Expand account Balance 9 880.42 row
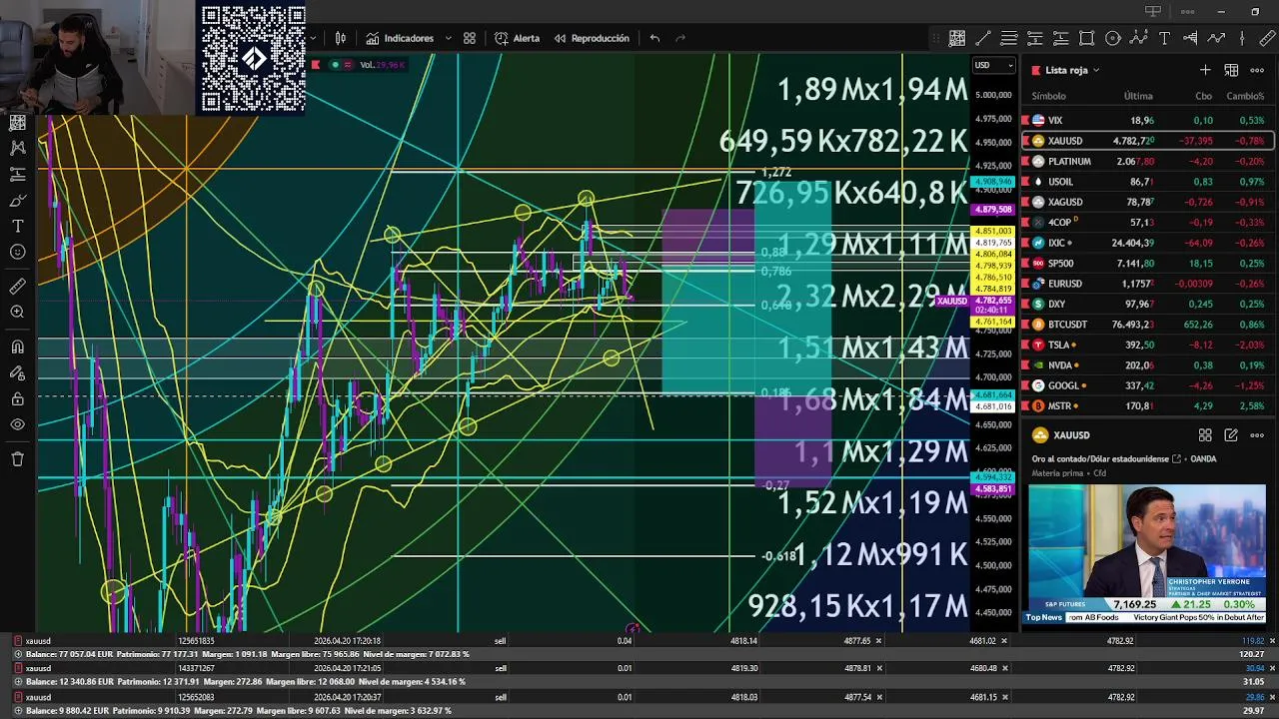 pos(18,710)
